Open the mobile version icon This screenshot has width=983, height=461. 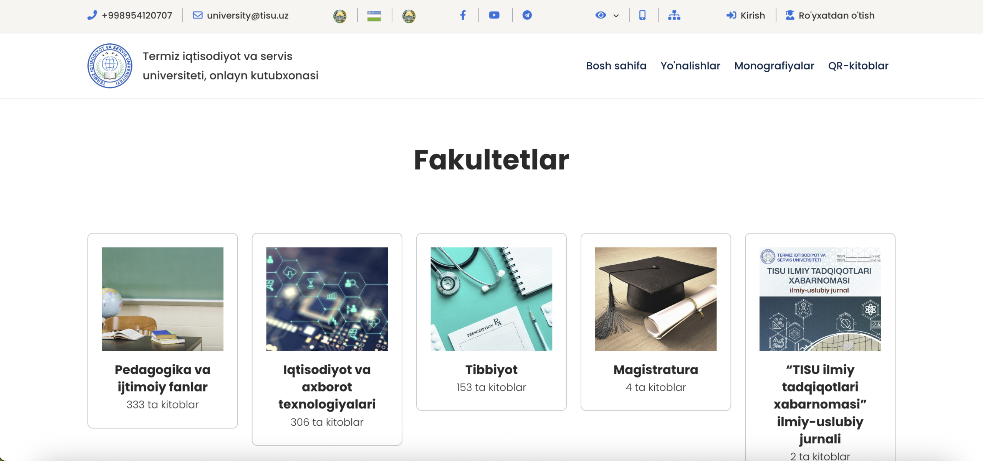[642, 15]
